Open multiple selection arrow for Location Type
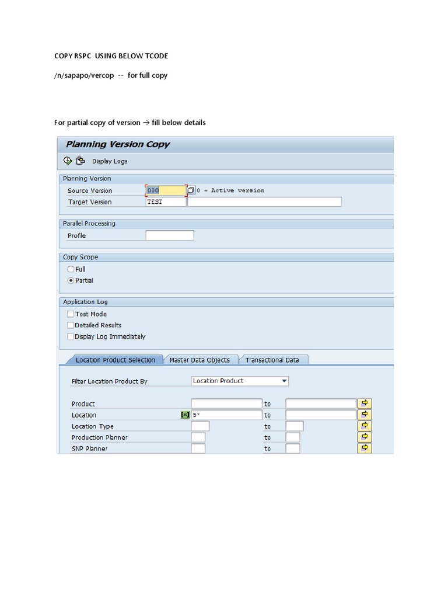Viewport: 448px width, 598px height. pyautogui.click(x=365, y=426)
